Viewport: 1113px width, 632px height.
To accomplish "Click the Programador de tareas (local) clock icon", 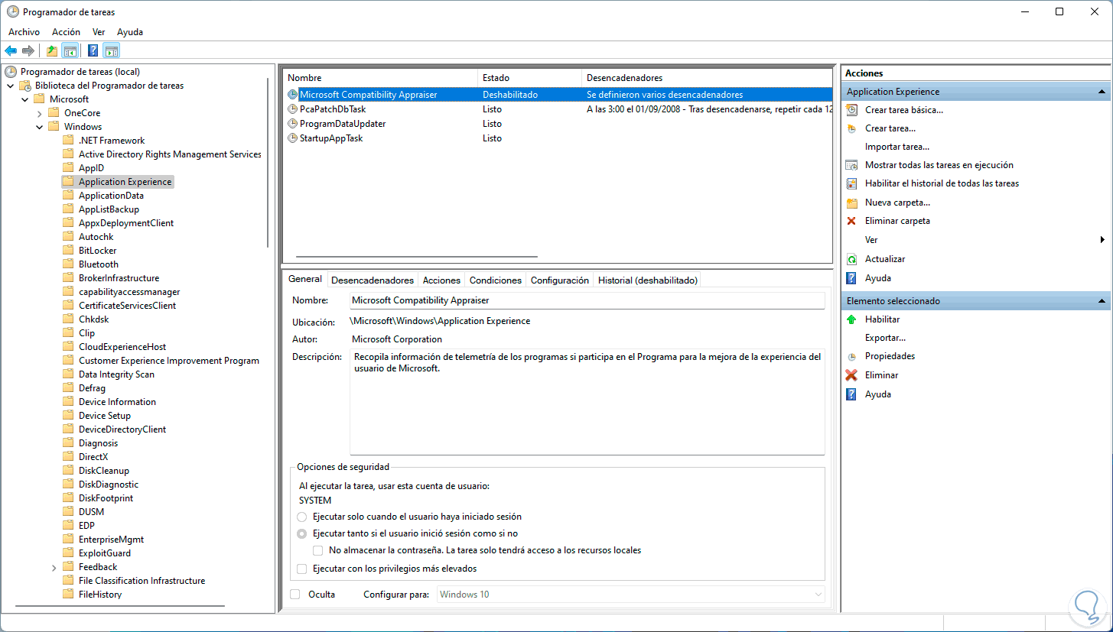I will pos(11,72).
